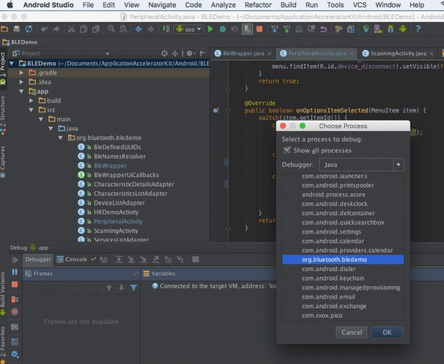Collapse the org.bluetooth.bledemo package
The image size is (444, 364).
click(x=60, y=138)
